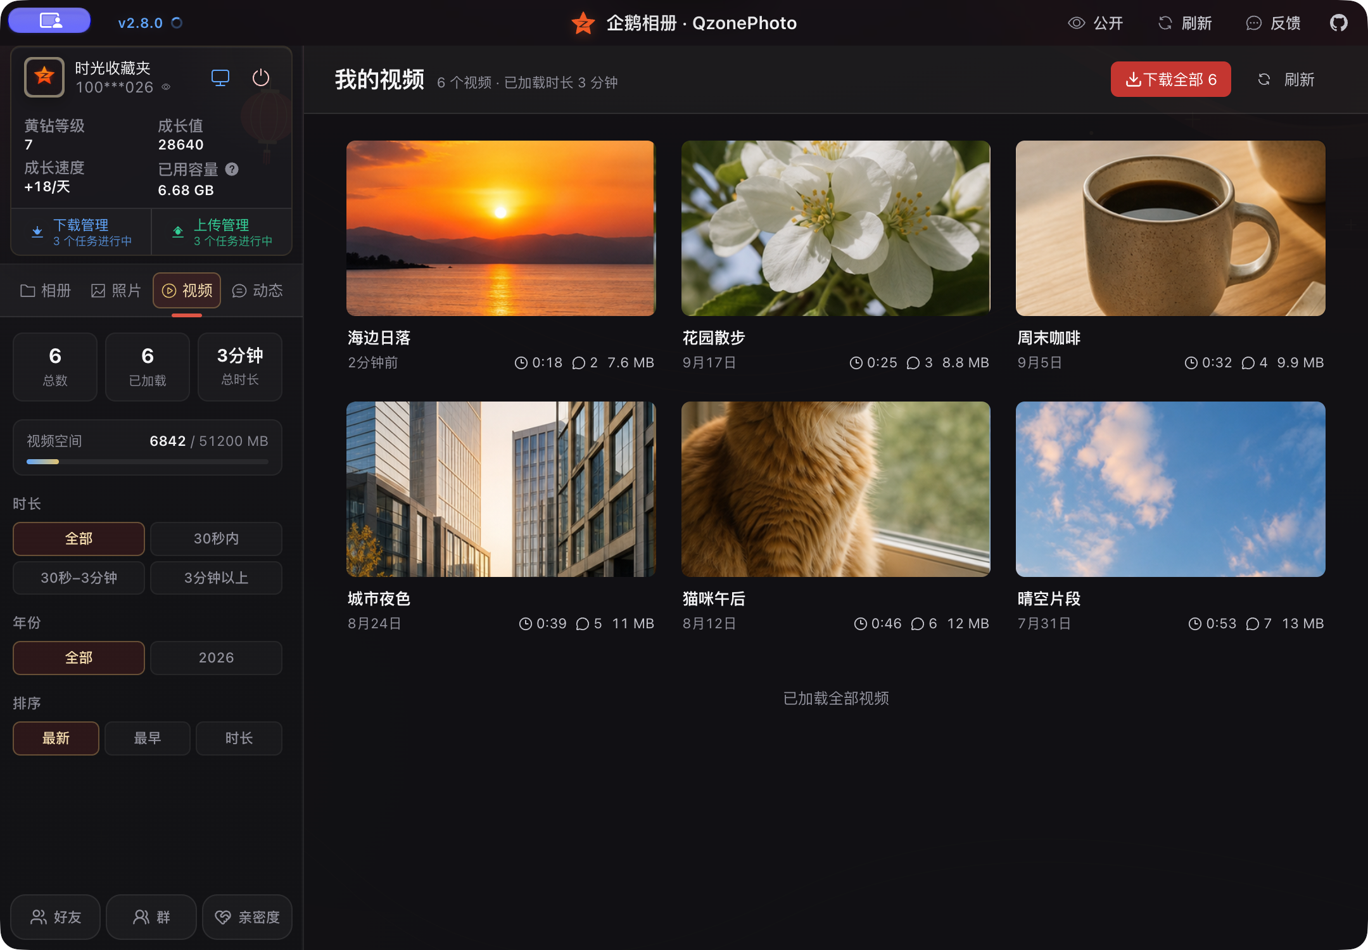Sort videos by 时长
This screenshot has width=1368, height=950.
[239, 738]
